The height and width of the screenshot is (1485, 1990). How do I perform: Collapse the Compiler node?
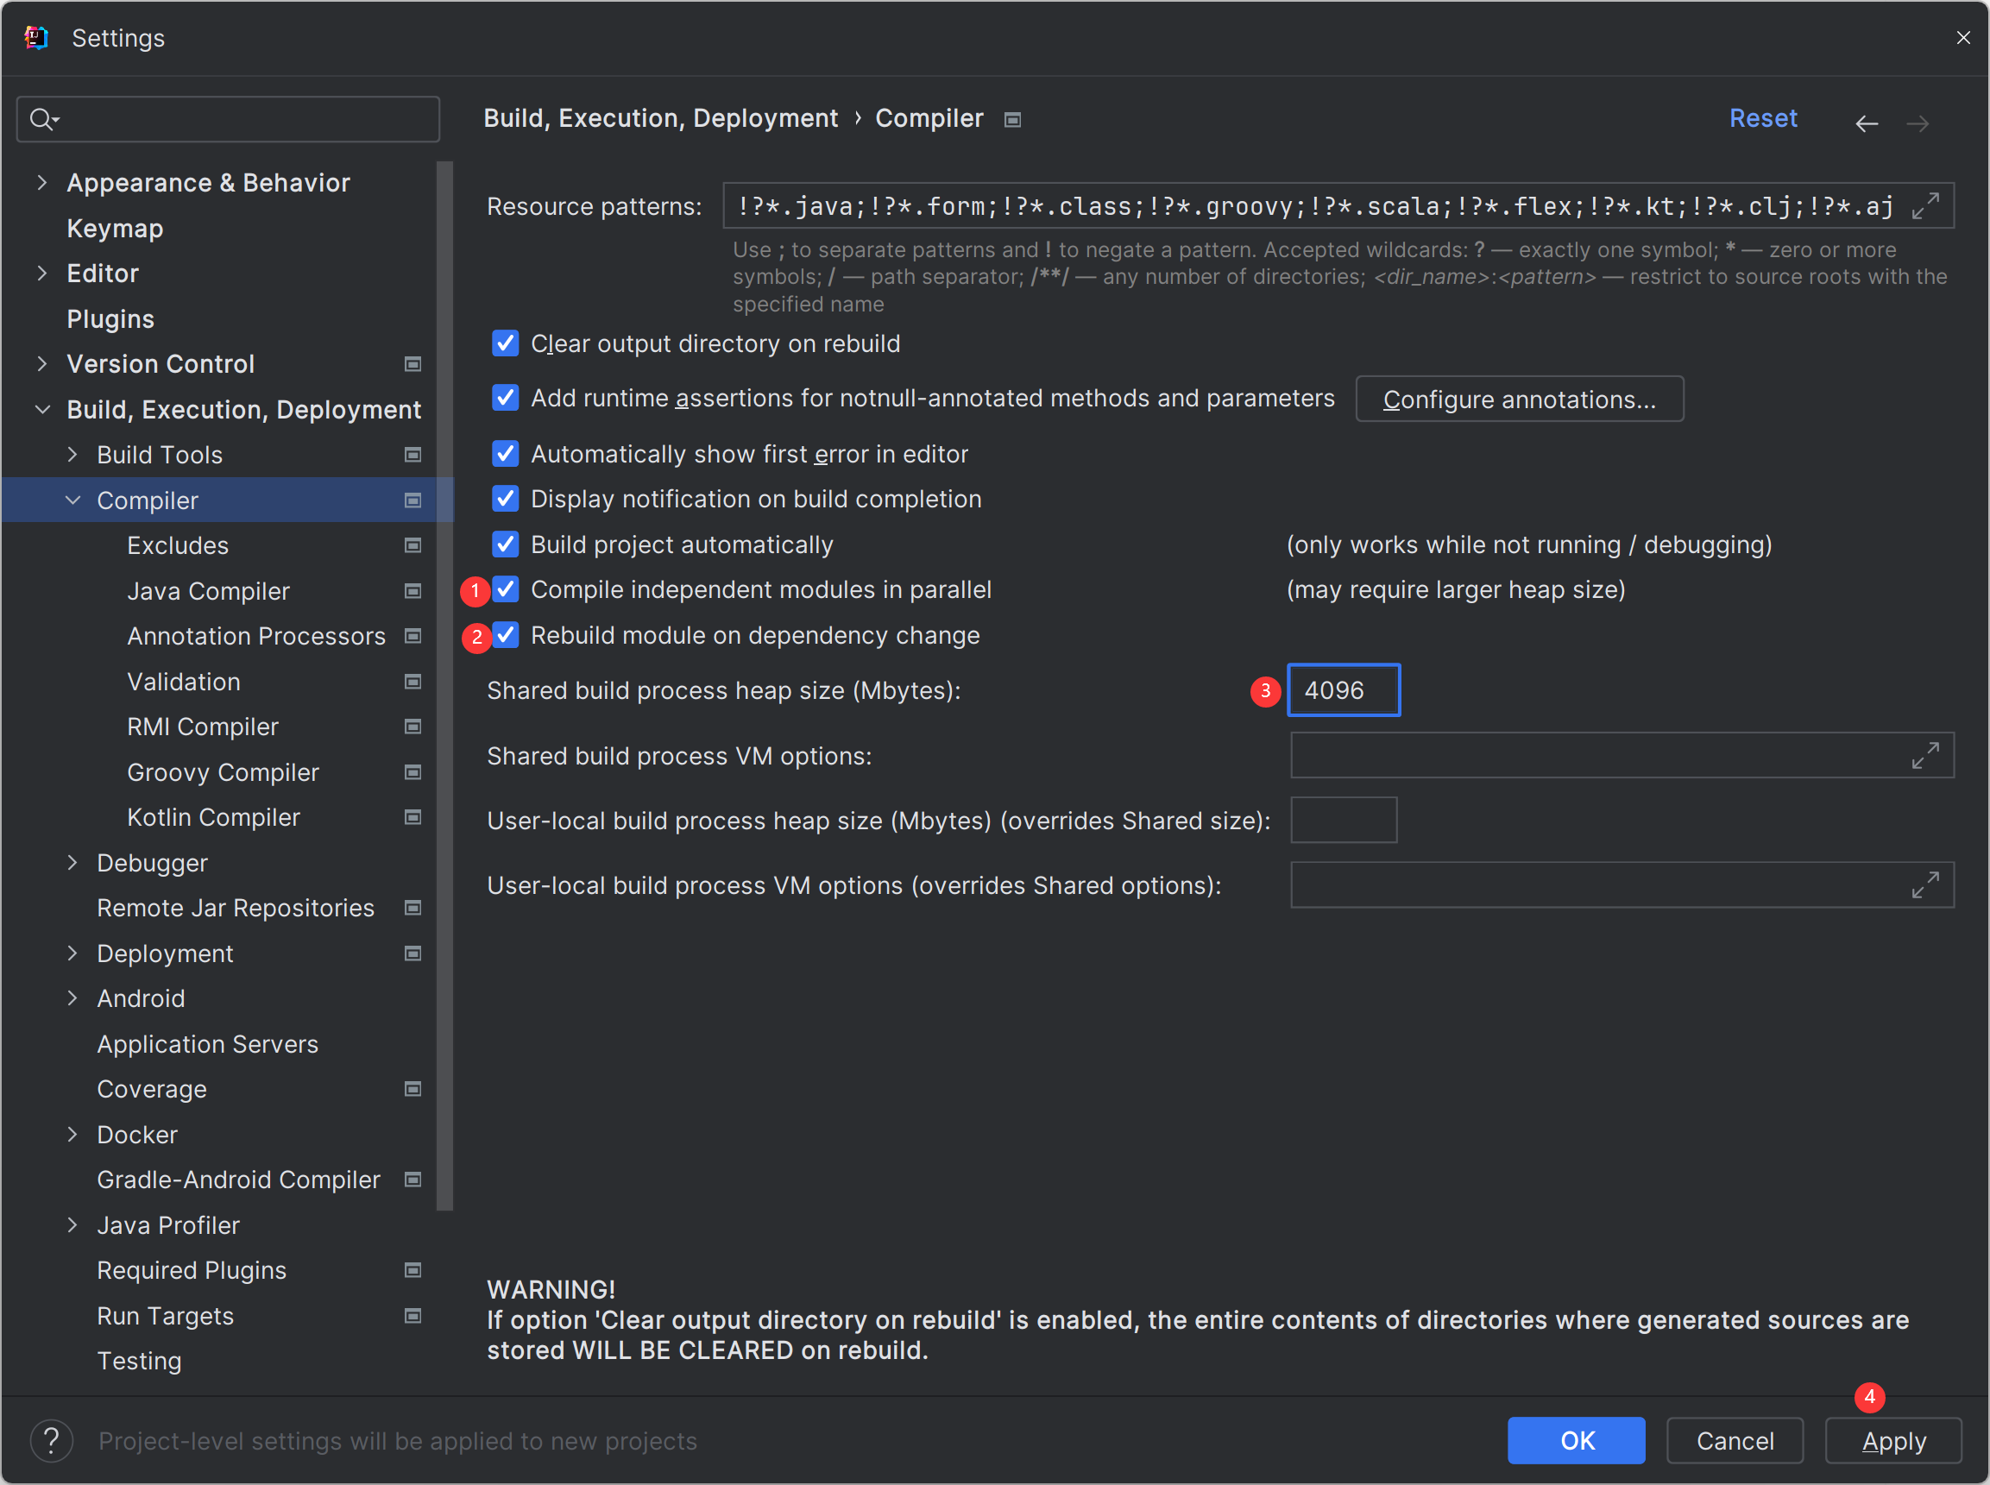tap(72, 500)
